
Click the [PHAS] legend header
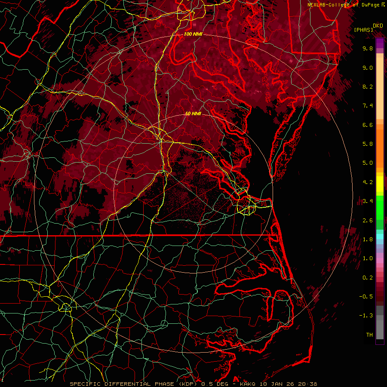363,30
